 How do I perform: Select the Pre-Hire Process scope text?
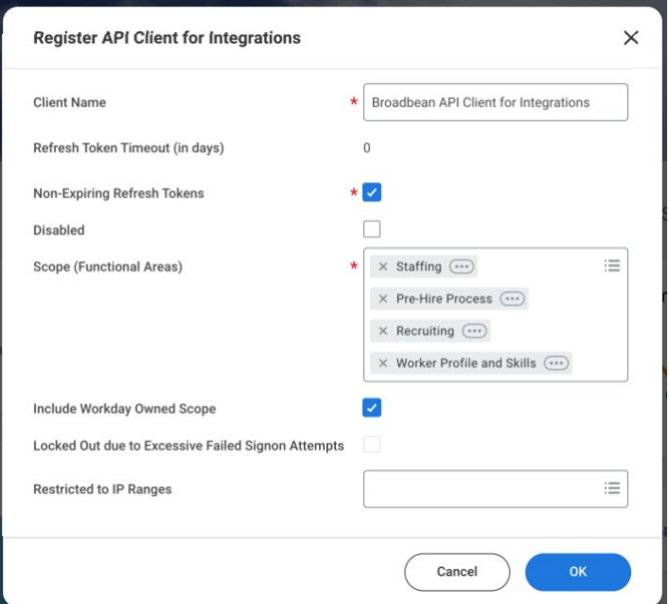444,299
